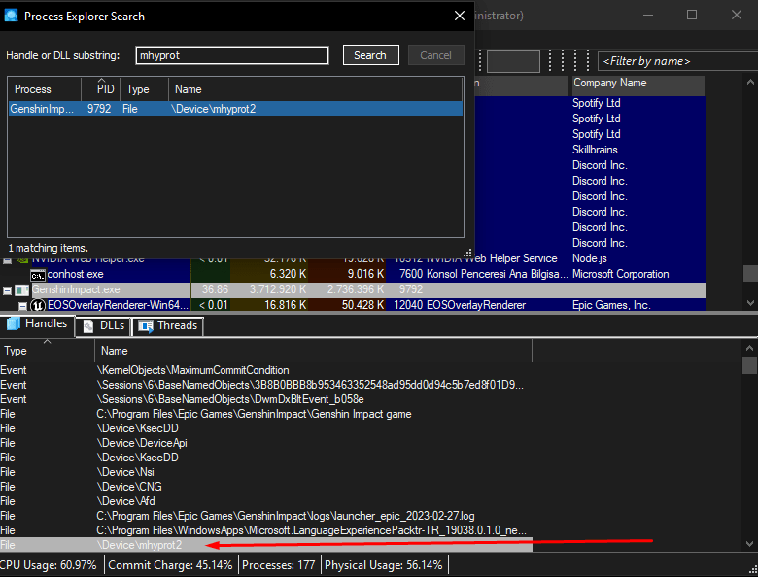Maximize the Process Explorer main window

coord(692,15)
